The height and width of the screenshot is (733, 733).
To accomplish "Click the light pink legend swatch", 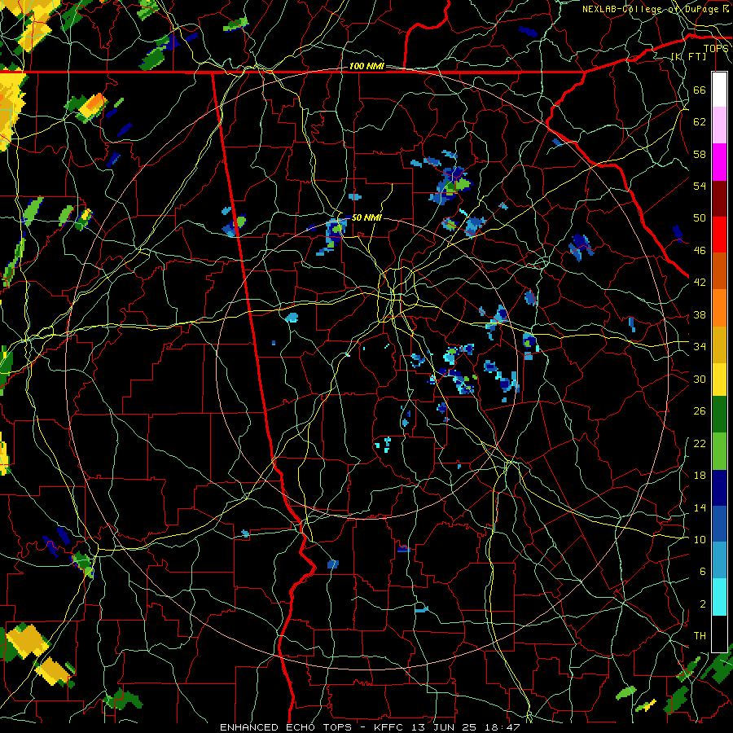I will (719, 125).
